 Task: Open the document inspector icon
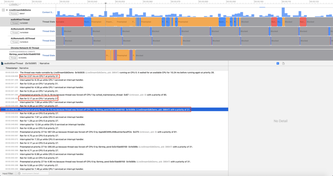pyautogui.click(x=283, y=63)
